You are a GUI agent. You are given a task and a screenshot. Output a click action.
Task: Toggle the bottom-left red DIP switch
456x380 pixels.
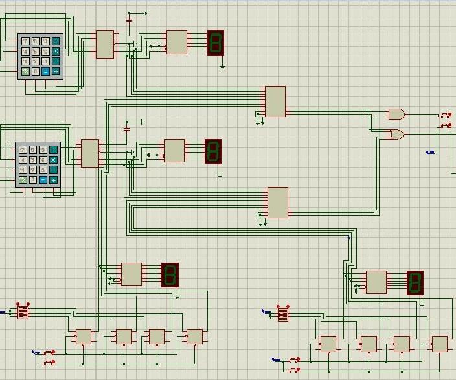pos(23,312)
